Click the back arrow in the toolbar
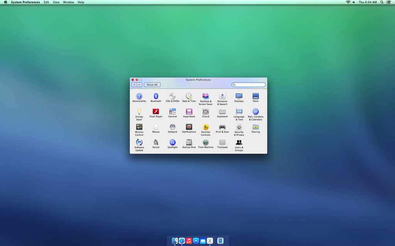The height and width of the screenshot is (246, 395). [133, 85]
